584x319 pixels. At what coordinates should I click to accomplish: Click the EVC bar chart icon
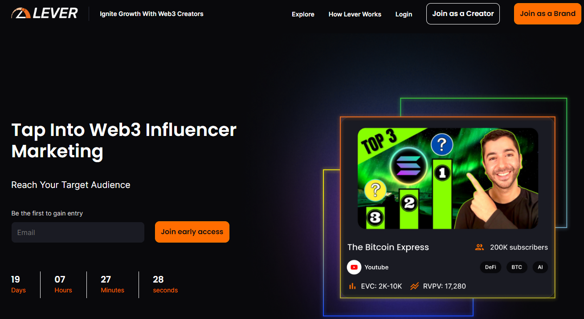(352, 286)
